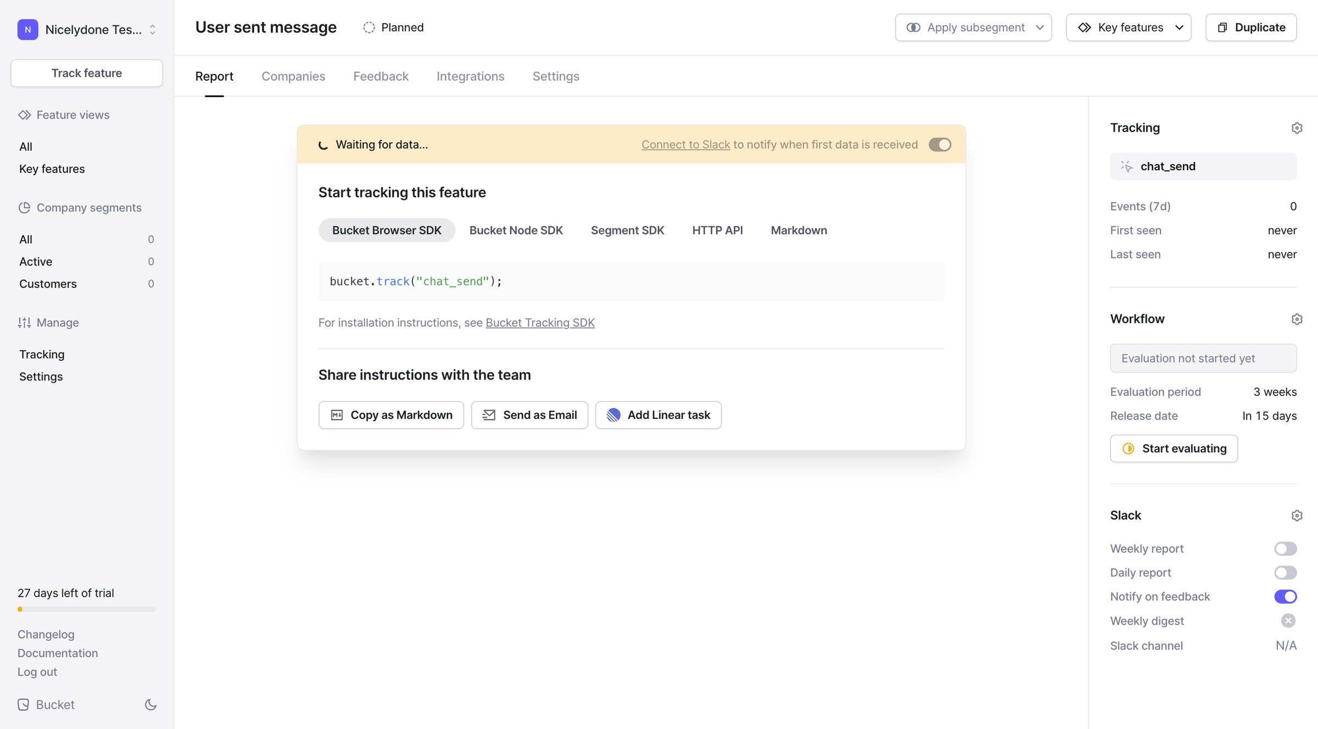The width and height of the screenshot is (1318, 729).
Task: Click the Nicelydone workspace avatar icon
Action: [x=27, y=30]
